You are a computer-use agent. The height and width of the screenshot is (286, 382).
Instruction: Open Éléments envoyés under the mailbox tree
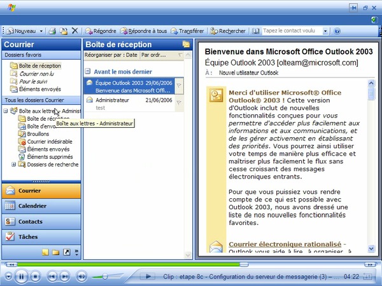44,149
